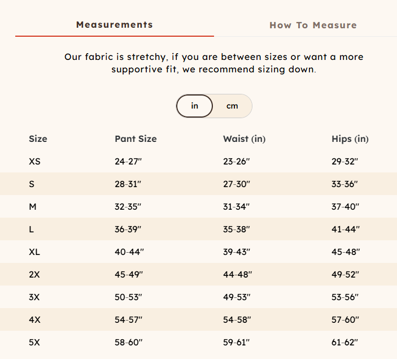Click the 40-44" pant size cell
Screen dimensions: 397x359
pos(129,252)
